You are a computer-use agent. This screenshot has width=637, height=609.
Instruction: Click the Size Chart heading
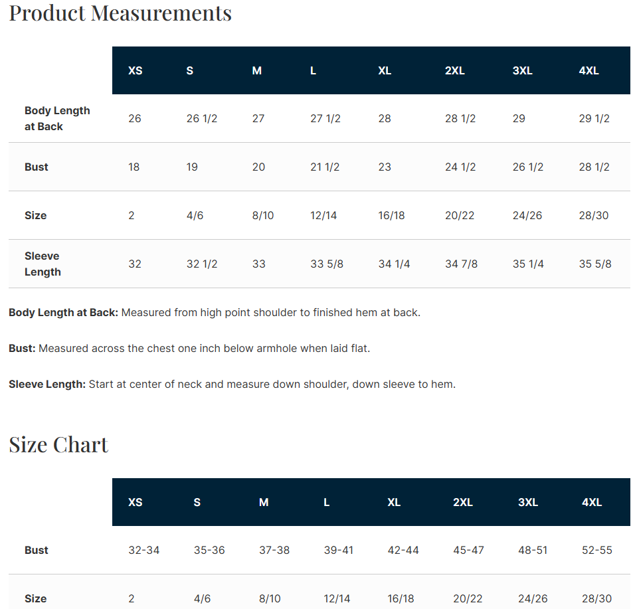tap(58, 444)
